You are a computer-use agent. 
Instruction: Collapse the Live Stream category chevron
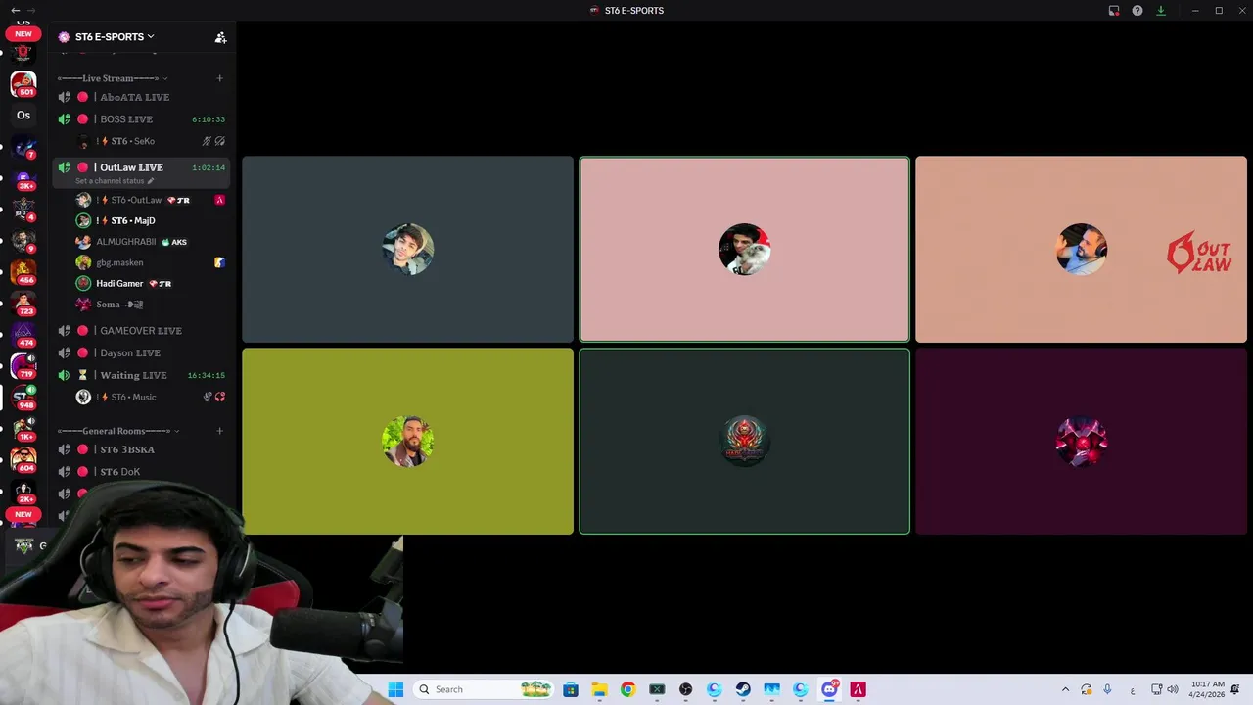pos(165,78)
